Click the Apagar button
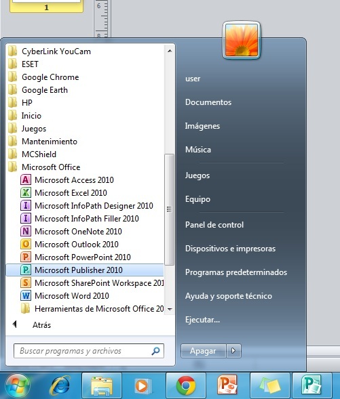The height and width of the screenshot is (399, 340). pos(204,351)
